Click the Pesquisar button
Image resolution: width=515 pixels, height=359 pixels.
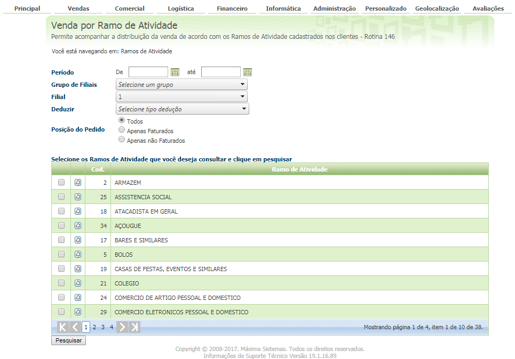click(x=69, y=340)
